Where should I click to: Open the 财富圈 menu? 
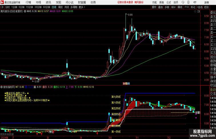tap(82, 2)
